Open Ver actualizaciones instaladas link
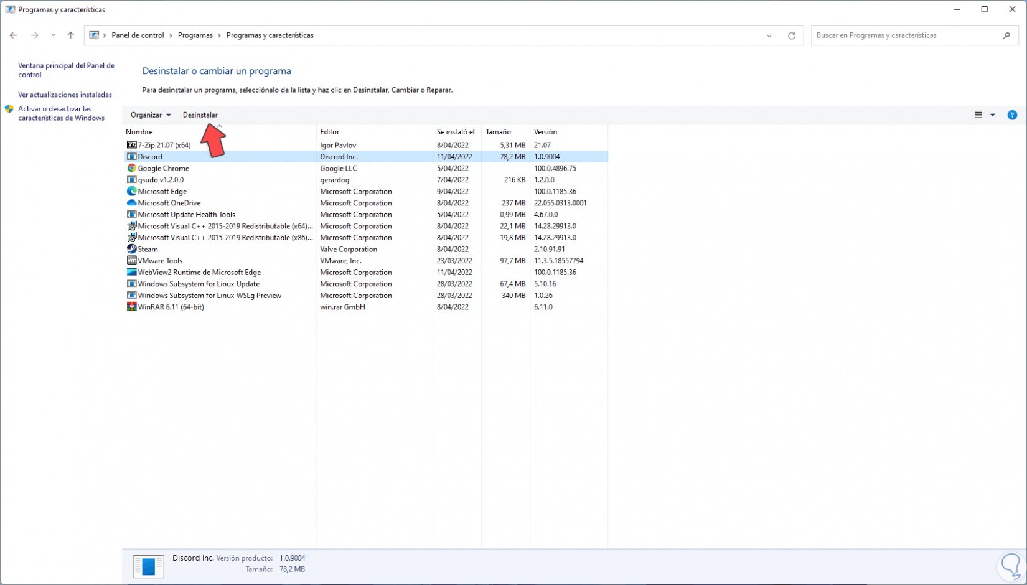The width and height of the screenshot is (1027, 585). click(x=65, y=95)
